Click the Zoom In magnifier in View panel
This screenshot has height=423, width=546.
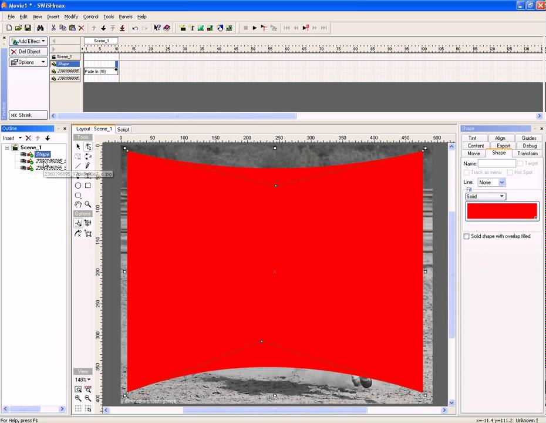[78, 398]
